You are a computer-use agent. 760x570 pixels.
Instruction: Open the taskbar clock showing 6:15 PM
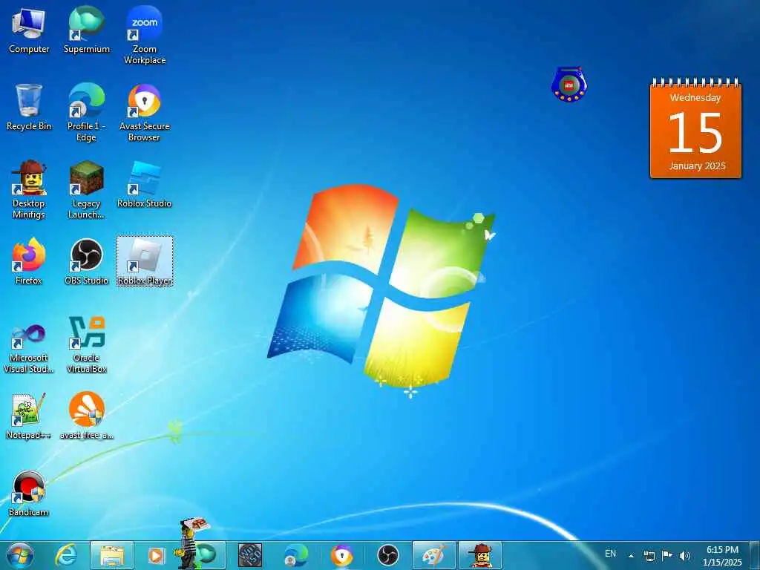click(x=722, y=556)
